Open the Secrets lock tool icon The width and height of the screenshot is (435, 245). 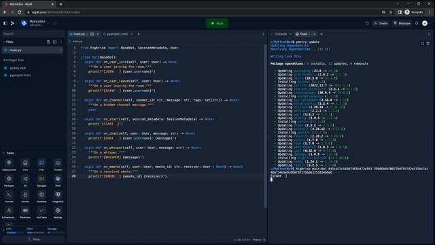(25, 195)
